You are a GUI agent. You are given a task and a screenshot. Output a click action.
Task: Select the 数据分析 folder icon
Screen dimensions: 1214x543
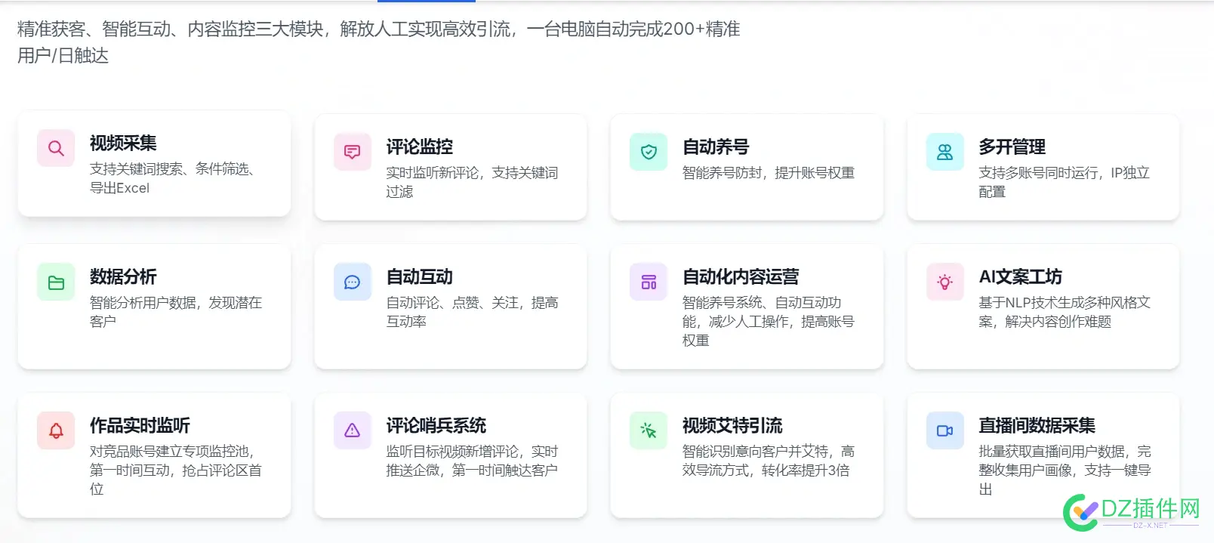coord(54,281)
